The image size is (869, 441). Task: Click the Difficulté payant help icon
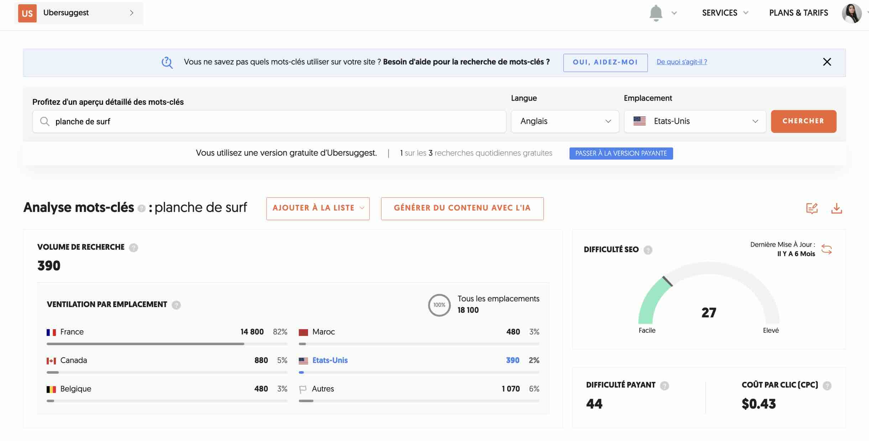pos(664,385)
